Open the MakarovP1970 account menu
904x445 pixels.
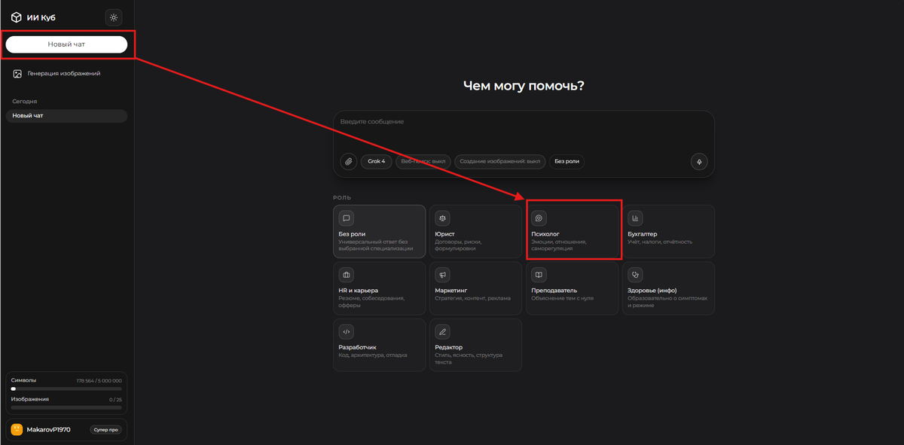pyautogui.click(x=66, y=429)
